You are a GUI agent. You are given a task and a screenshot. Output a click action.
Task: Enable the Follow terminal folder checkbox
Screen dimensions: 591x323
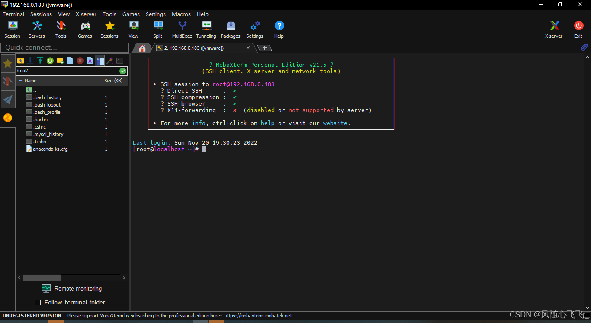point(38,302)
